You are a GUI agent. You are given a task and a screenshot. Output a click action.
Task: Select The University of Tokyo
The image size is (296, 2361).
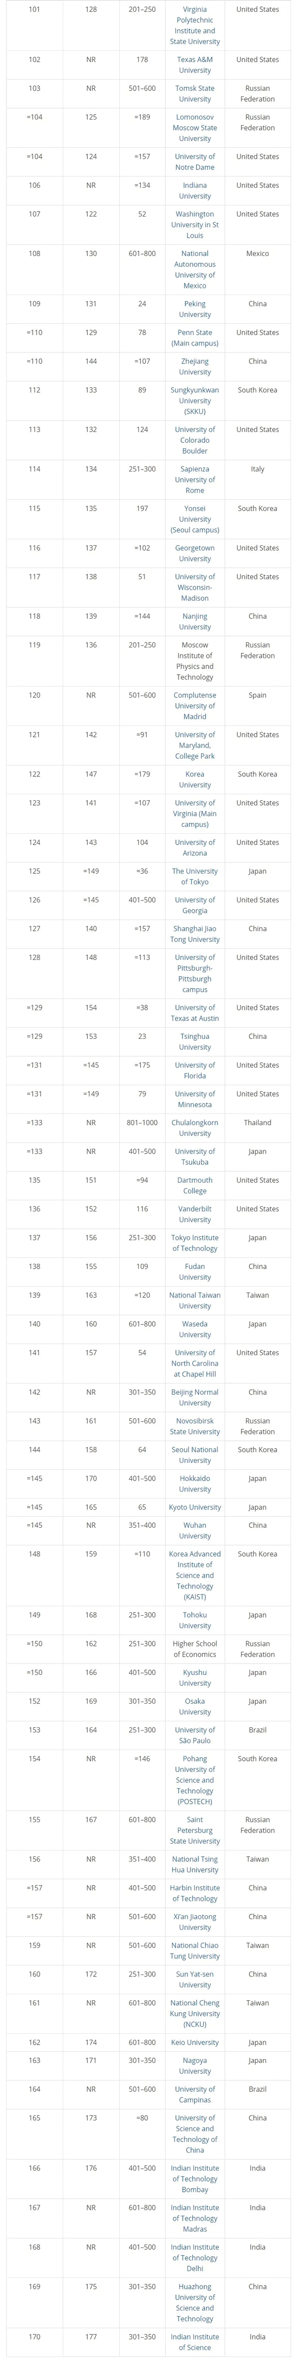tap(194, 876)
